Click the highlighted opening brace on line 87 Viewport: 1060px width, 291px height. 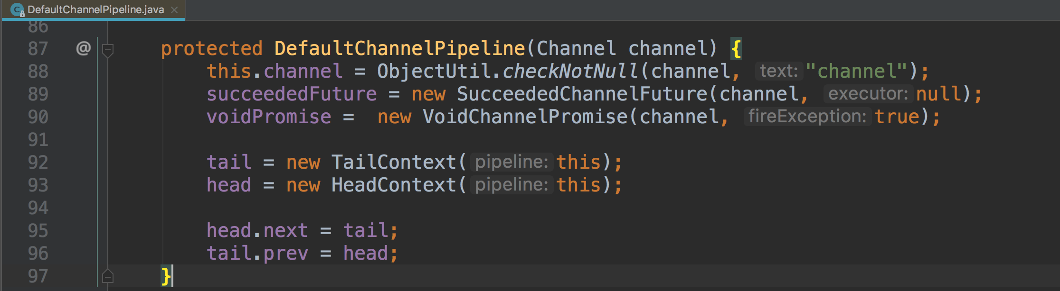coord(736,48)
